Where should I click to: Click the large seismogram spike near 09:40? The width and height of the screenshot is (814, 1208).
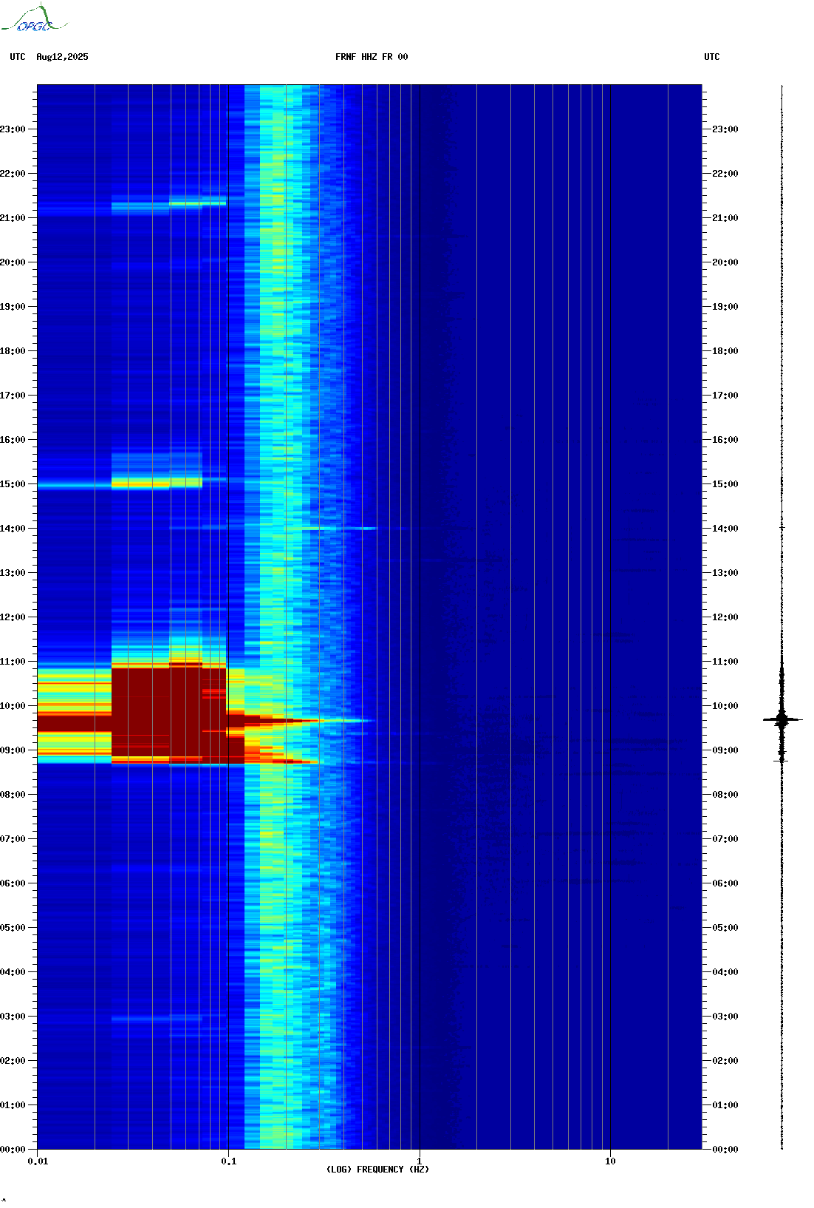coord(782,719)
